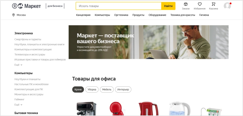This screenshot has height=116, width=243.
Task: Open the Заказы orders box icon
Action: coord(185,4)
